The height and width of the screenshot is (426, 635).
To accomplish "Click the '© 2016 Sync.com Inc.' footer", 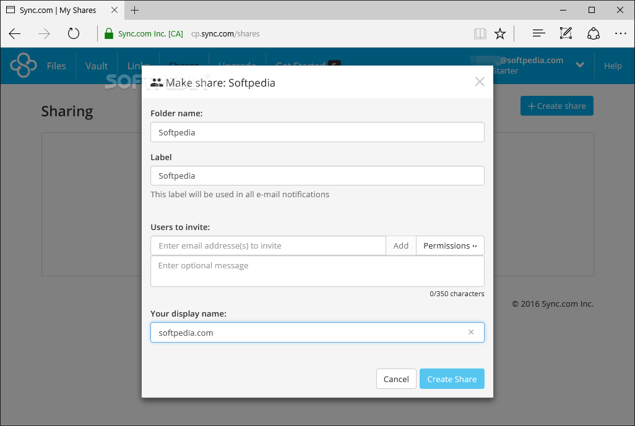I will click(x=553, y=304).
